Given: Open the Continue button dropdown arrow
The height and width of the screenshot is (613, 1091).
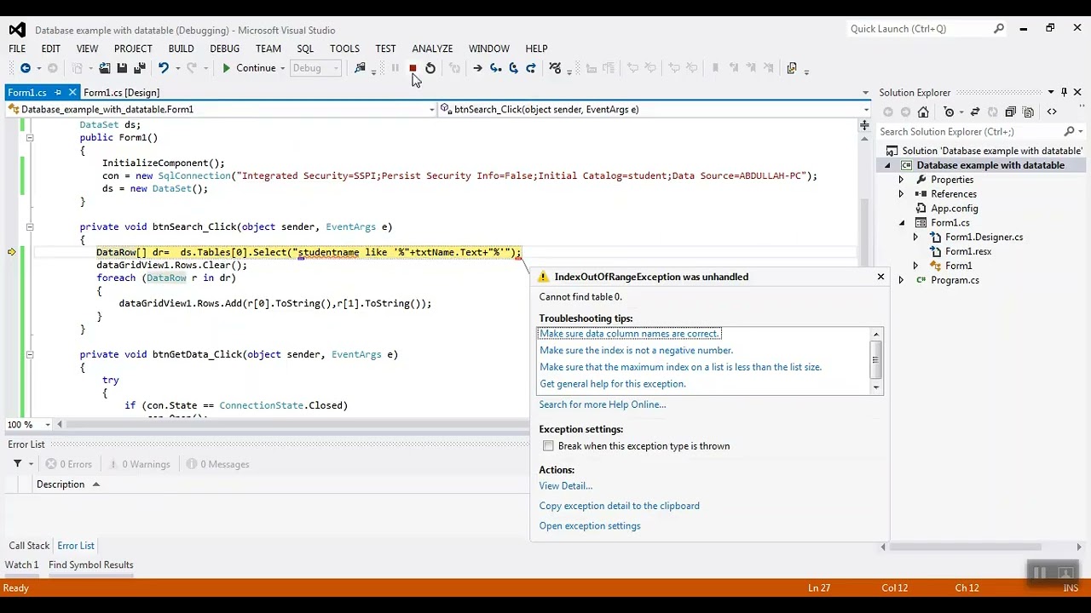Looking at the screenshot, I should (x=282, y=68).
